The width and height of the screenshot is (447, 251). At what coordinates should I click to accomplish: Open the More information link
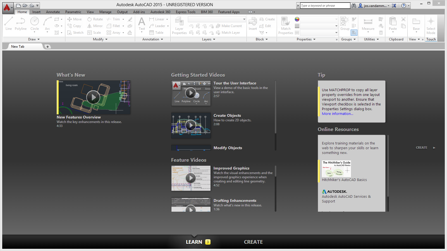click(x=337, y=114)
